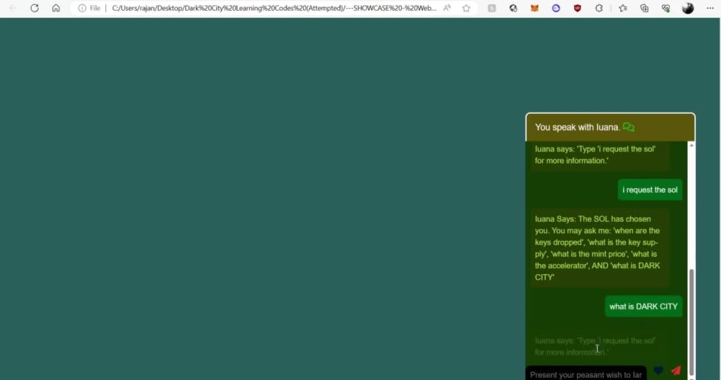This screenshot has width=721, height=380.
Task: Open Browser essentials heart-pulse icon
Action: click(x=665, y=8)
